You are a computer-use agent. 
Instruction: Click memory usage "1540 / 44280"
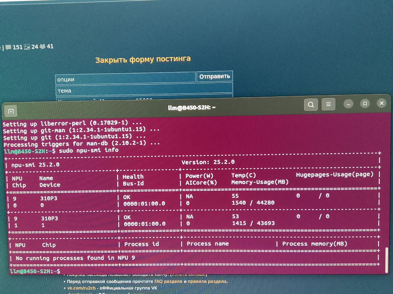tap(253, 203)
